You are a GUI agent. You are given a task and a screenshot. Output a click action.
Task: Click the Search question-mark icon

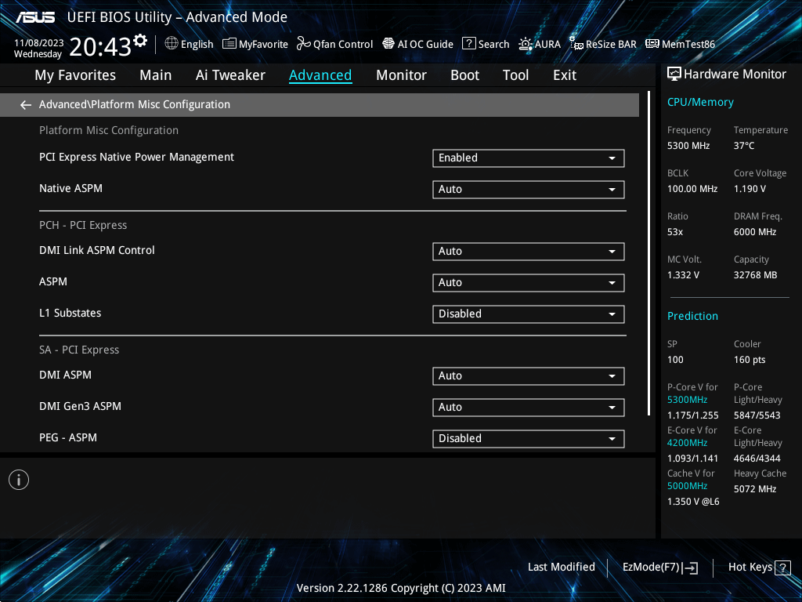pyautogui.click(x=468, y=44)
